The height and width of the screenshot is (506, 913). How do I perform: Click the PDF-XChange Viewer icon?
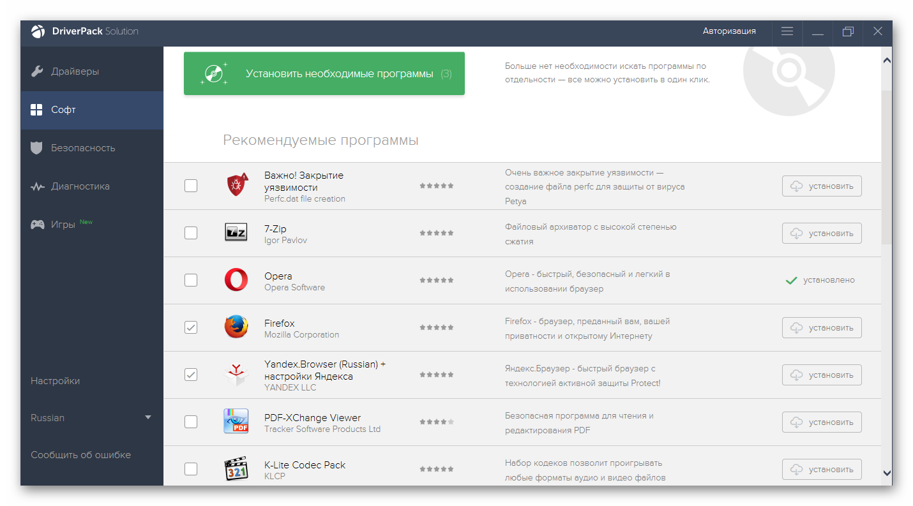point(236,421)
